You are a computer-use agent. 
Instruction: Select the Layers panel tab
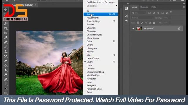[x=134, y=7]
